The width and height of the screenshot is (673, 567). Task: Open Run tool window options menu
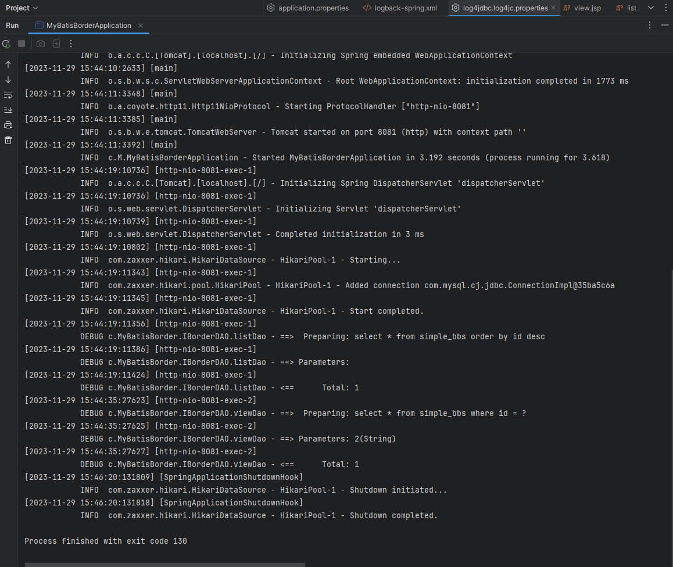pos(650,26)
